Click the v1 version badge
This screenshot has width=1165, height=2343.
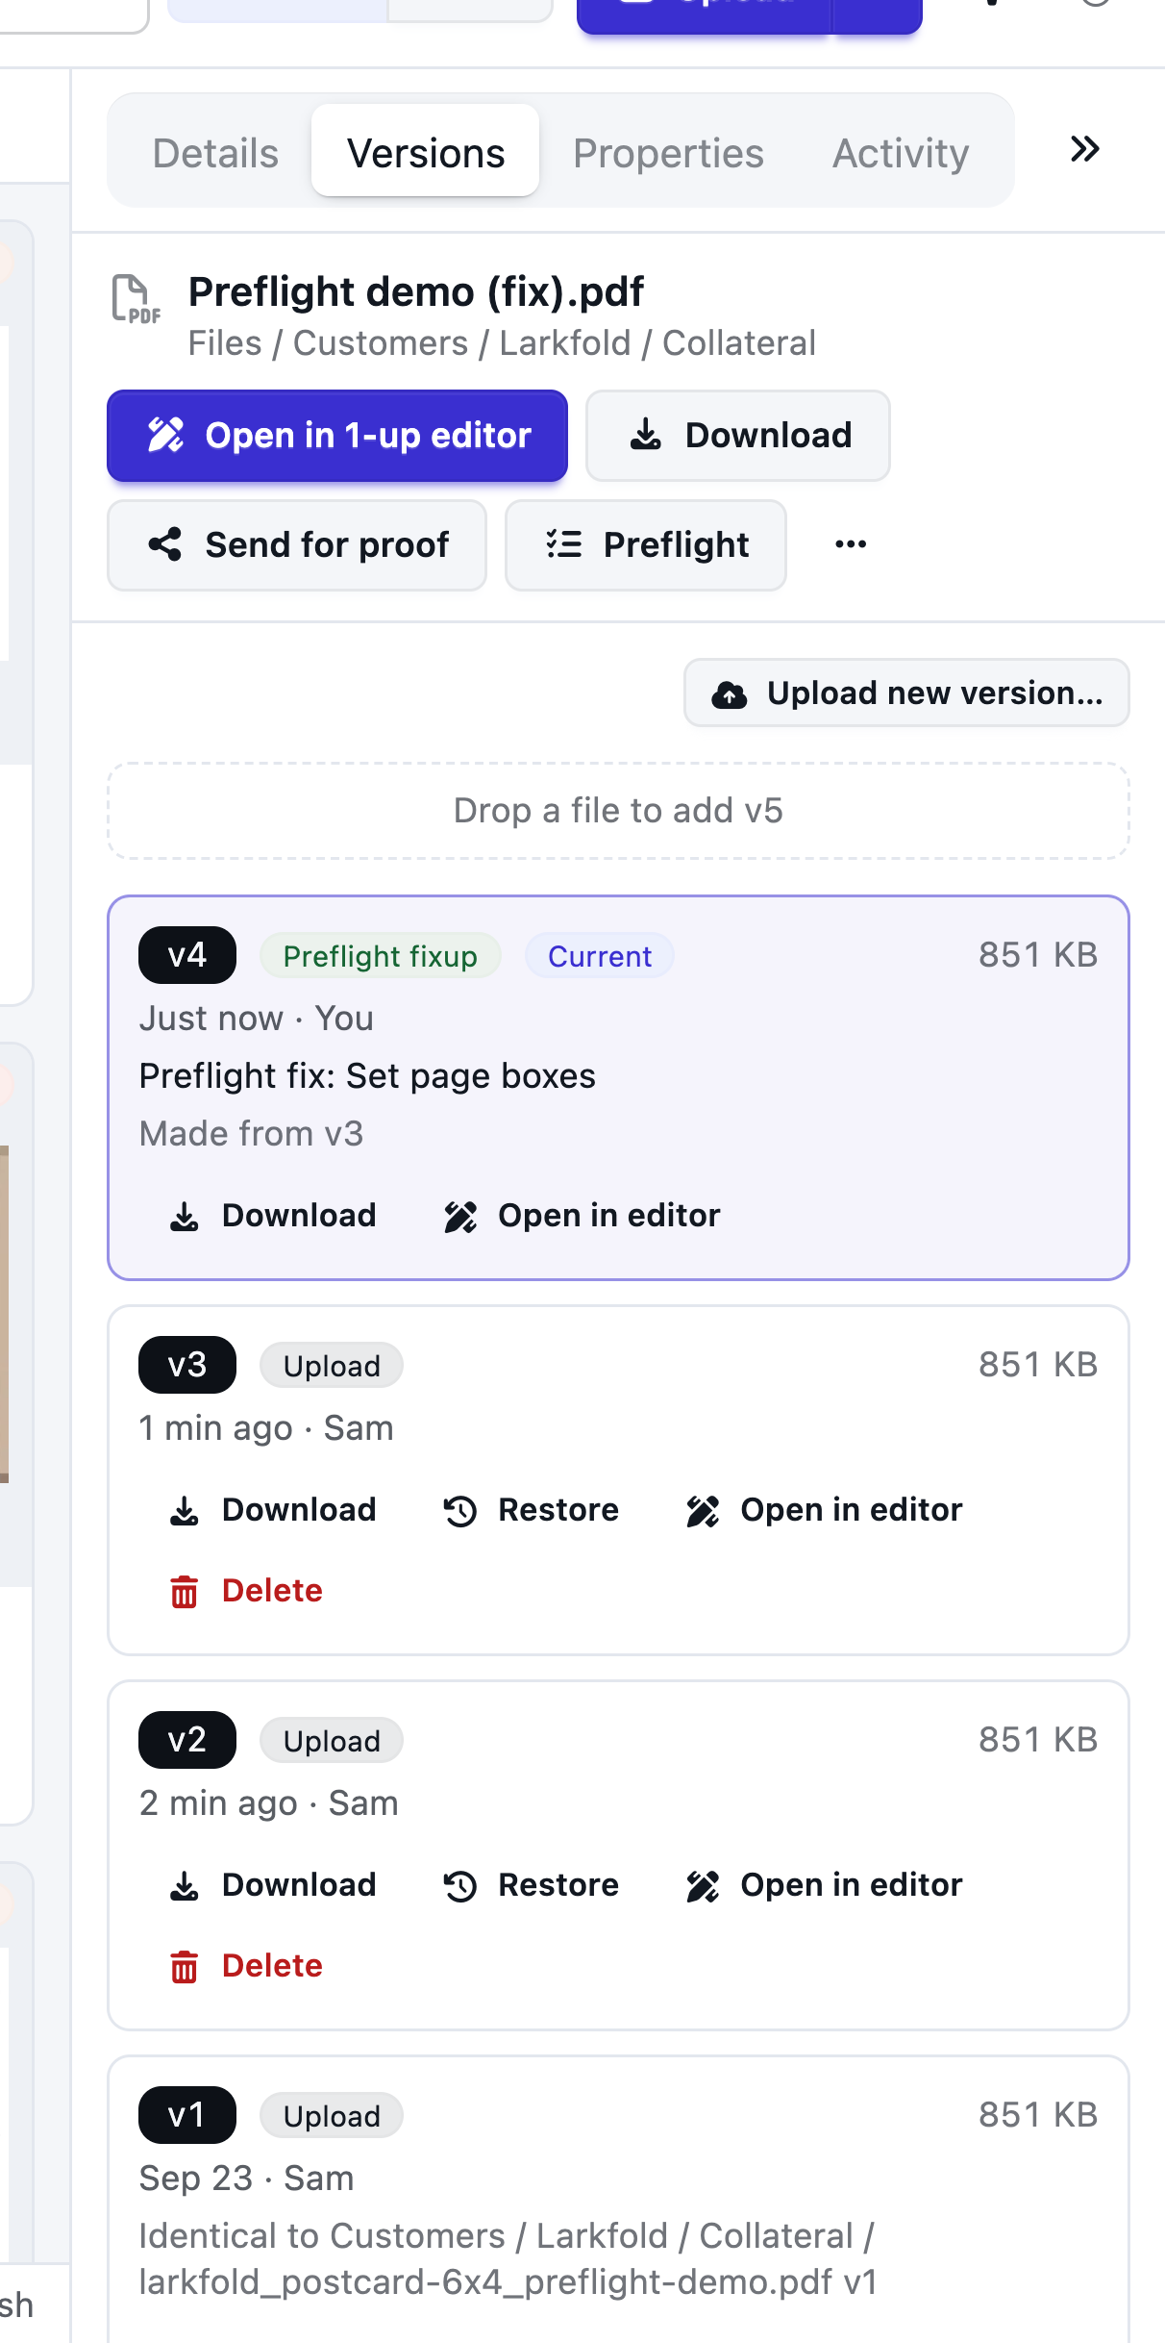[187, 2115]
